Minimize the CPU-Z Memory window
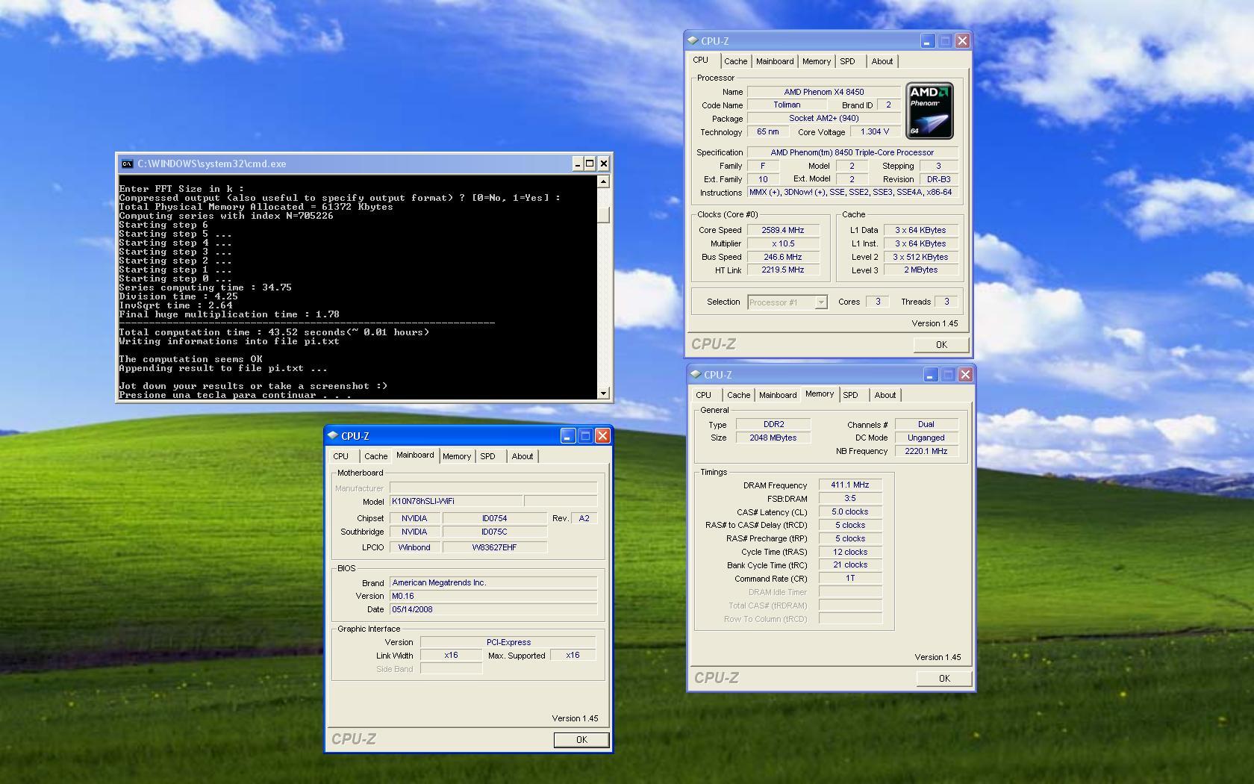Screen dimensions: 1254x784 930,374
